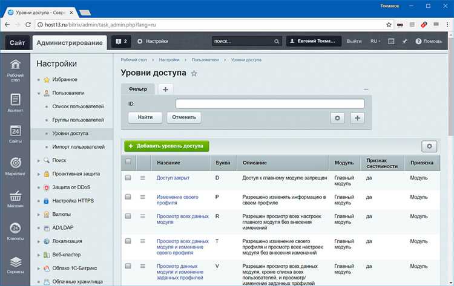Viewport: 454px width, 286px height.
Task: Open Импорт пользователей in the sidebar
Action: pos(79,147)
